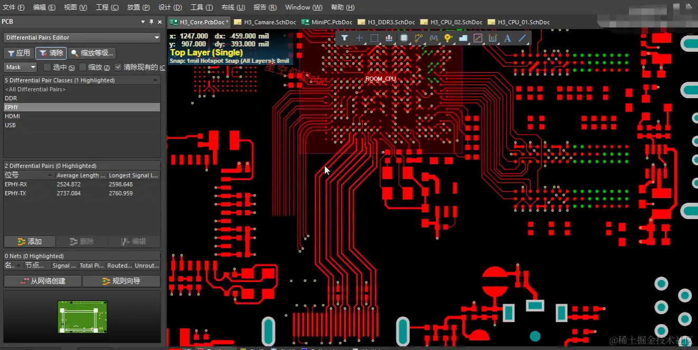
Task: Open the 设计 (D) menu
Action: [170, 7]
